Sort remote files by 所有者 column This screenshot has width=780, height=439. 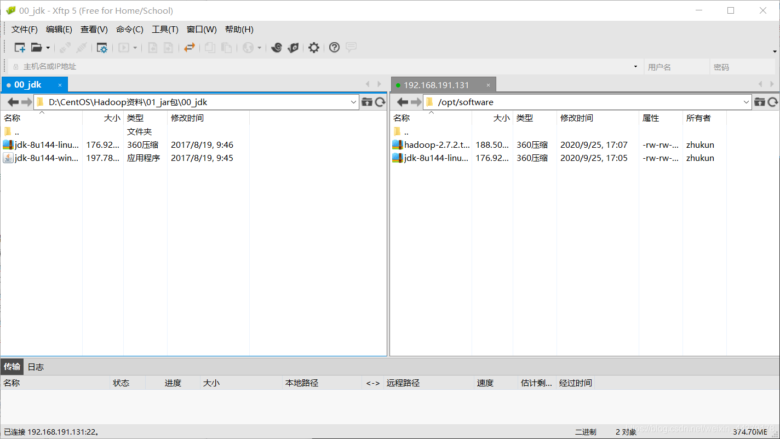tap(704, 118)
